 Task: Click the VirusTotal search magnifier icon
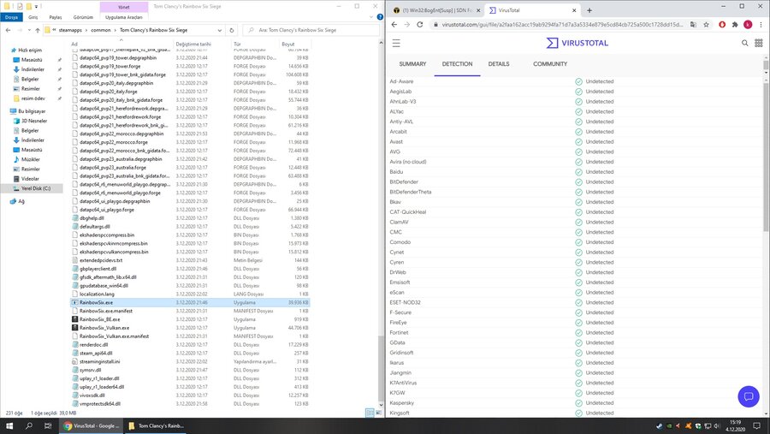[x=745, y=44]
